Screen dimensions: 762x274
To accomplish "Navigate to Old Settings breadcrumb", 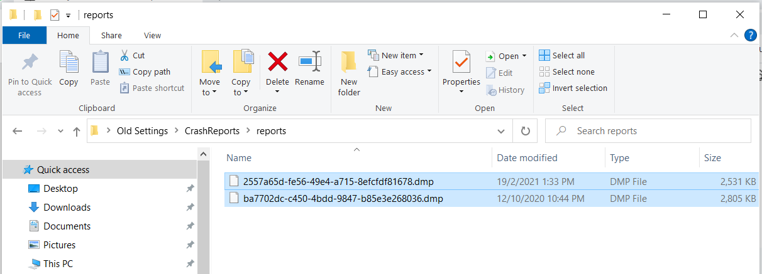I will click(142, 131).
